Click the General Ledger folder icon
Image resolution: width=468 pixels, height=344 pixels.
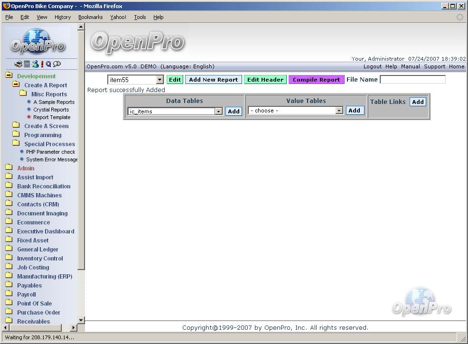tap(9, 249)
